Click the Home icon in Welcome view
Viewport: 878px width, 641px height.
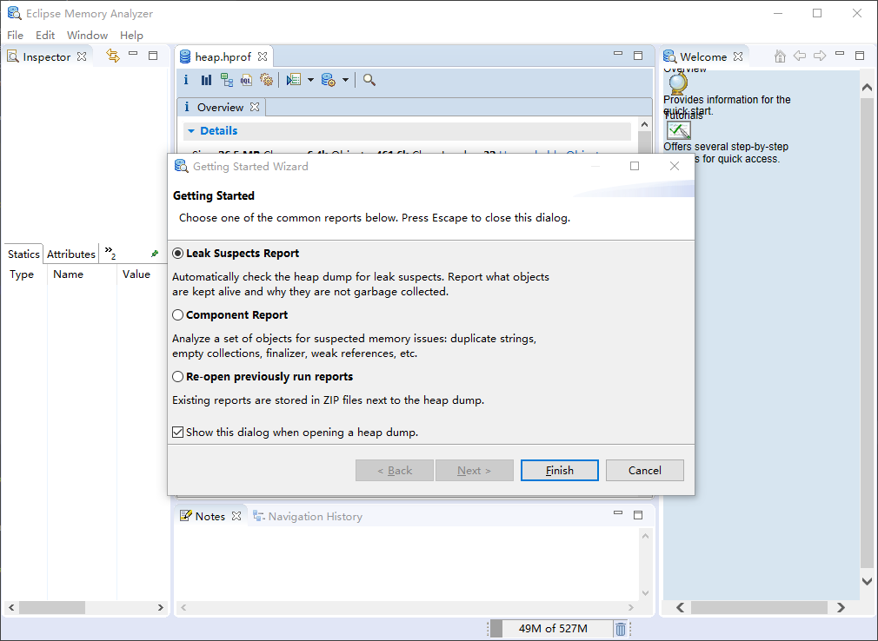coord(780,56)
